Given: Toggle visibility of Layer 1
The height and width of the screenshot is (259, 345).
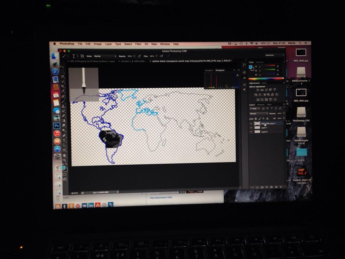Looking at the screenshot, I should [x=251, y=127].
